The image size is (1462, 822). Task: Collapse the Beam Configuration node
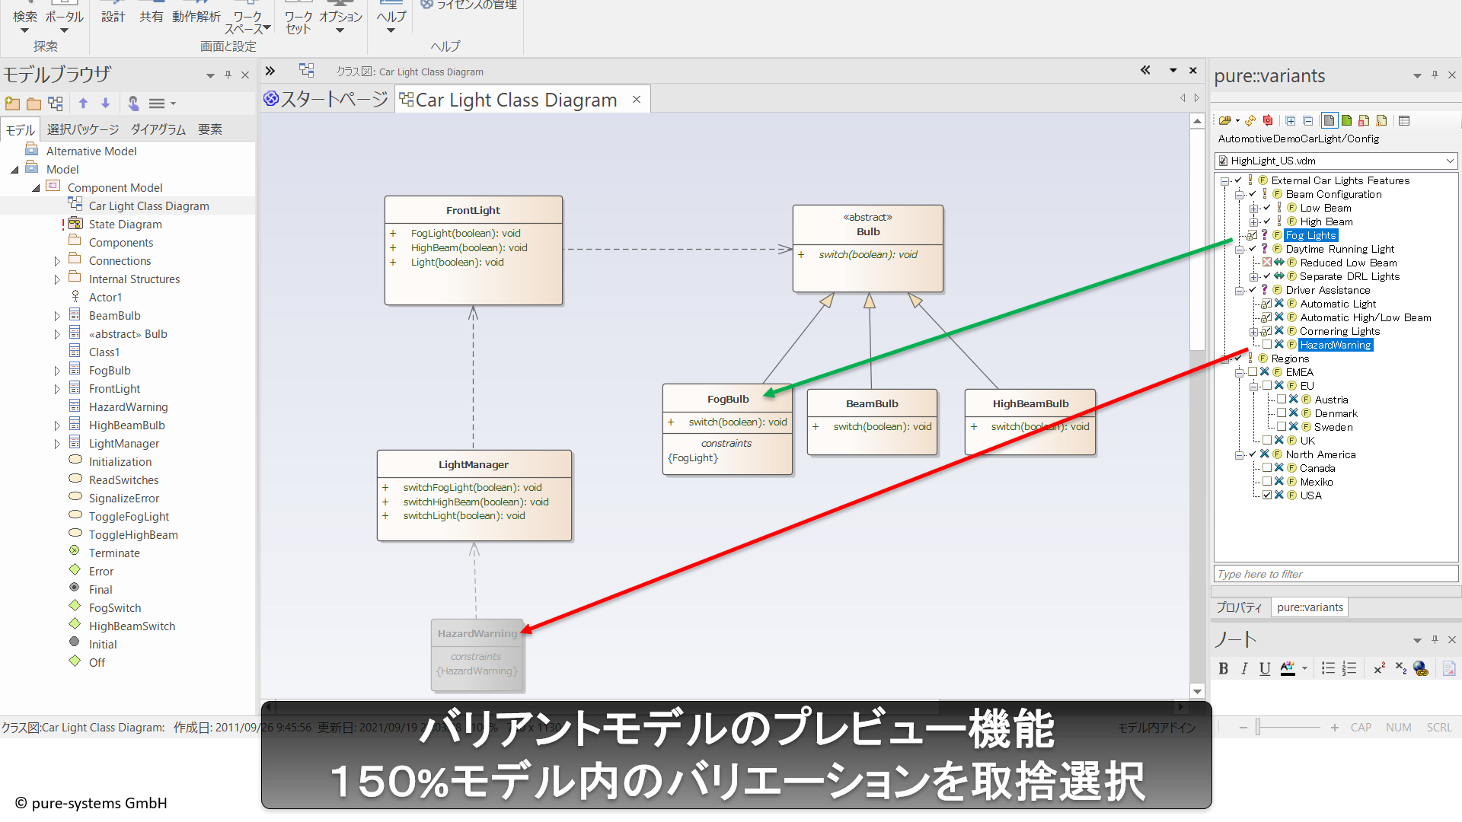click(x=1239, y=195)
